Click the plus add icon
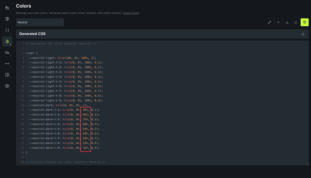Screen dimensions: 311x178 tap(278, 22)
